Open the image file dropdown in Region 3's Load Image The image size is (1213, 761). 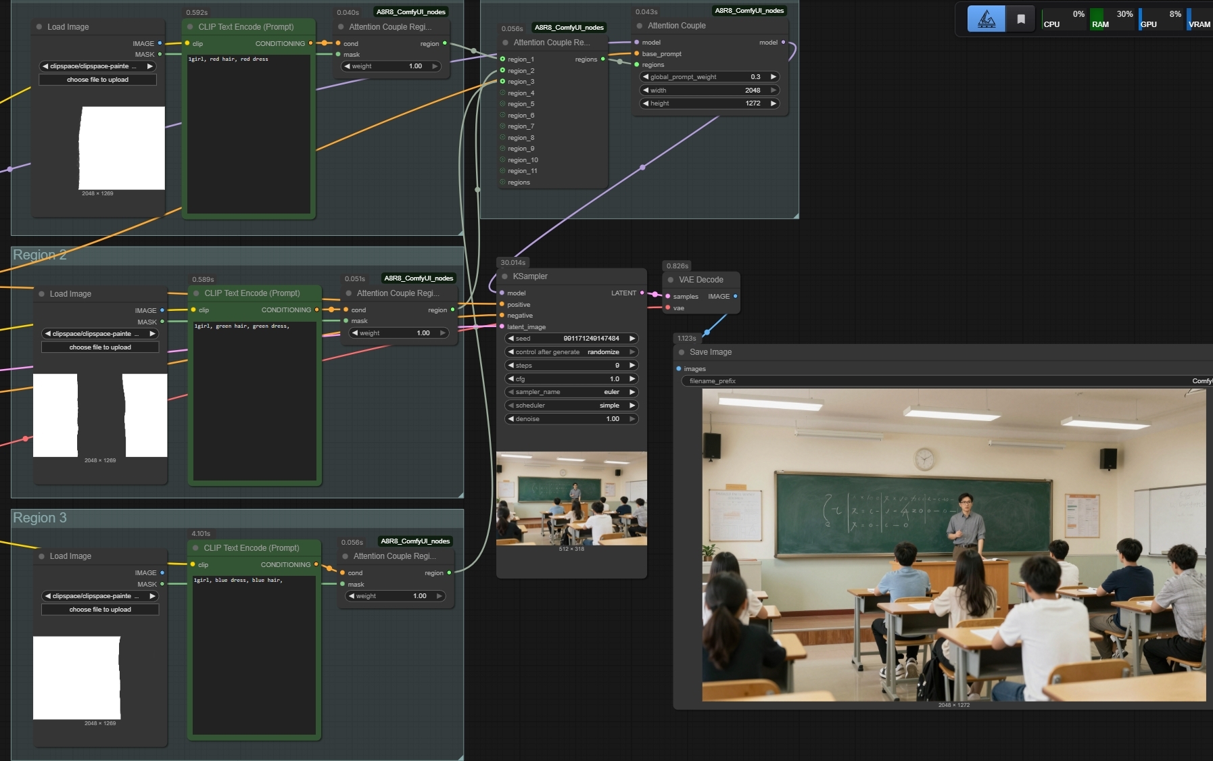click(100, 596)
